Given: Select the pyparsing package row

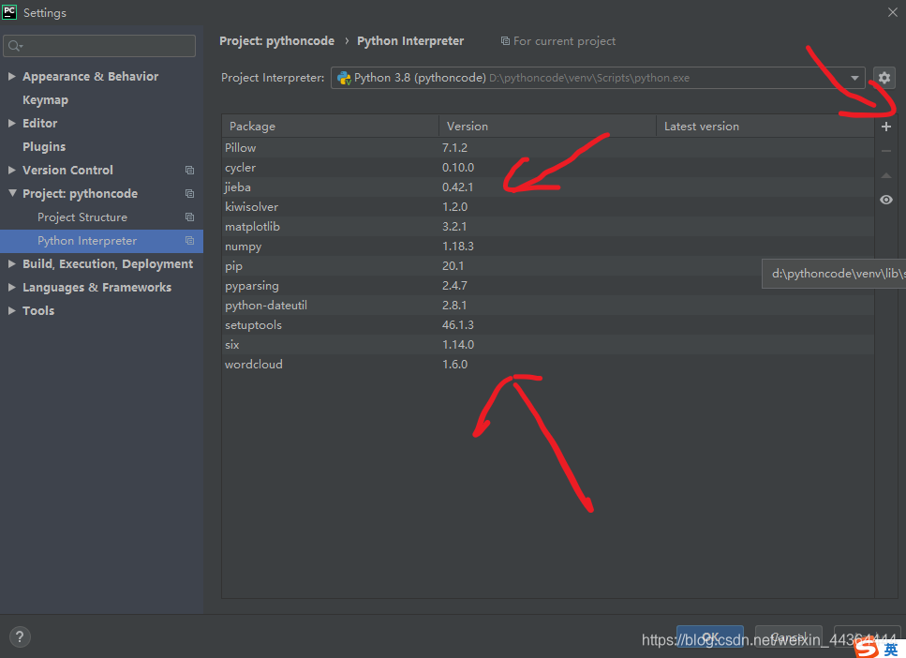Looking at the screenshot, I should [548, 285].
